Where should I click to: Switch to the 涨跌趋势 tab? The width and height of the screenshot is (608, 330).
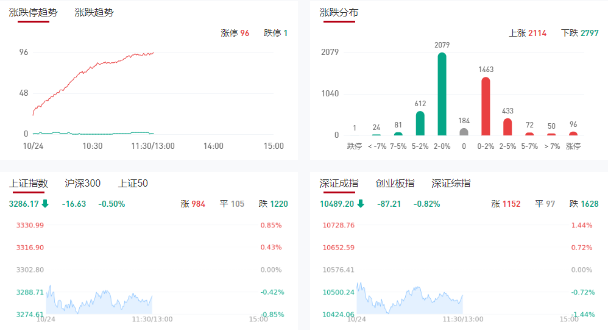(94, 12)
